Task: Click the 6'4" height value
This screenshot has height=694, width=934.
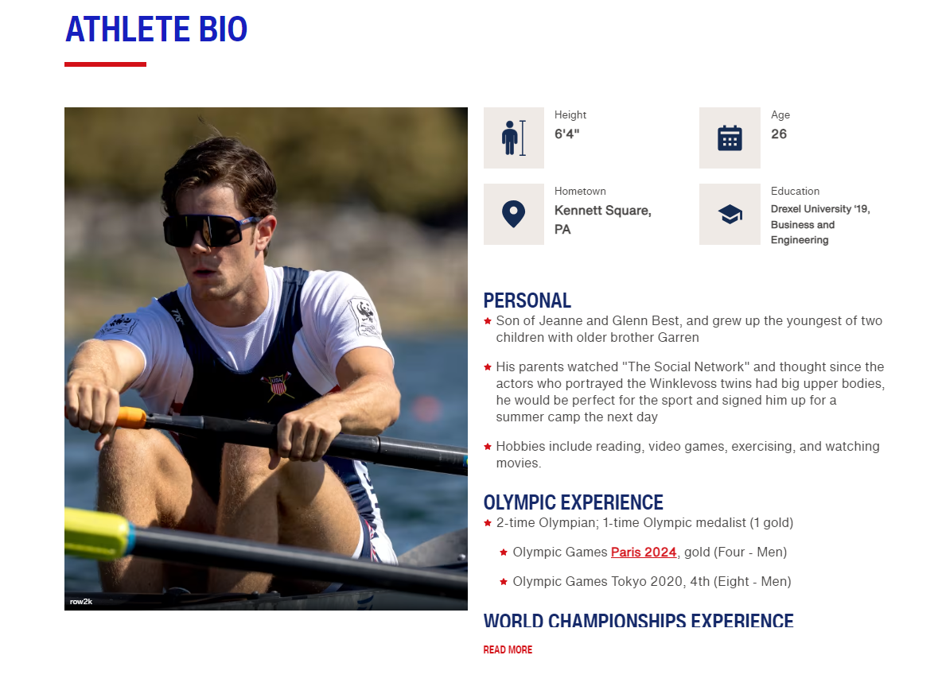Action: pos(566,134)
